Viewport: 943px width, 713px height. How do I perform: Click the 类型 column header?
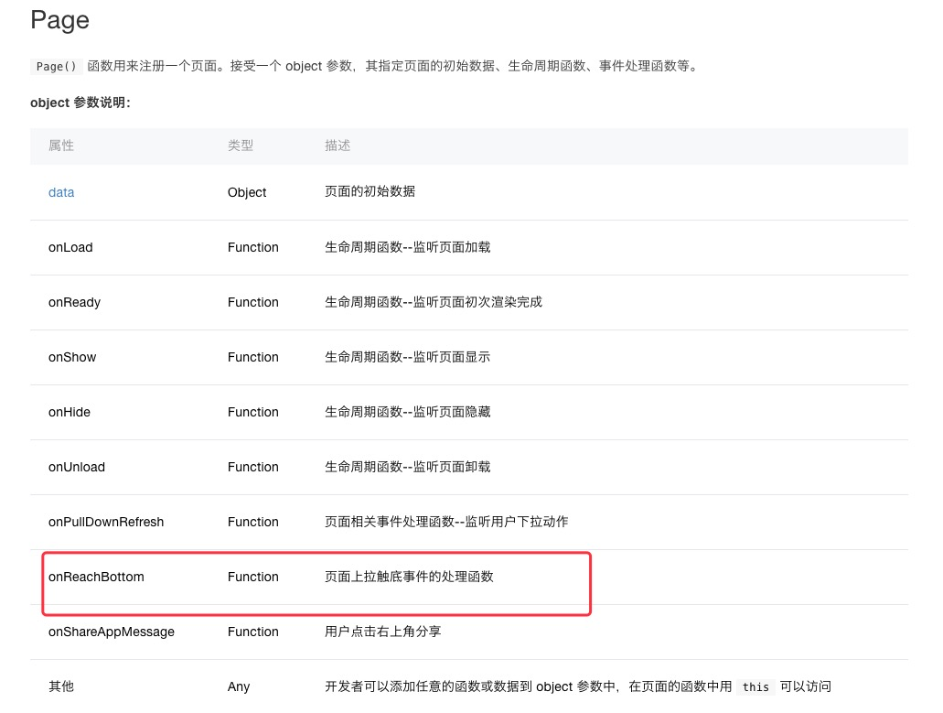pos(241,146)
